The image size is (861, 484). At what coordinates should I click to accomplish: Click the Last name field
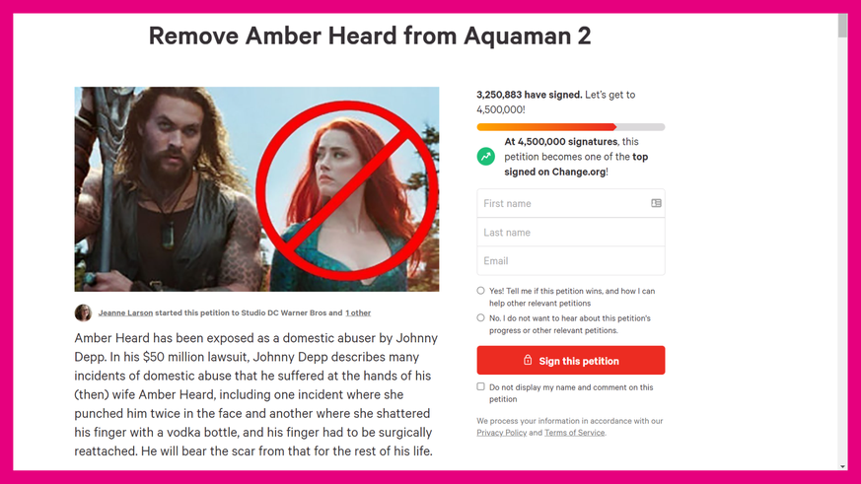point(570,232)
